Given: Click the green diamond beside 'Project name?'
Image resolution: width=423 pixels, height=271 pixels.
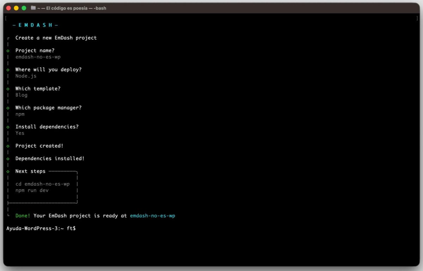Looking at the screenshot, I should (8, 51).
